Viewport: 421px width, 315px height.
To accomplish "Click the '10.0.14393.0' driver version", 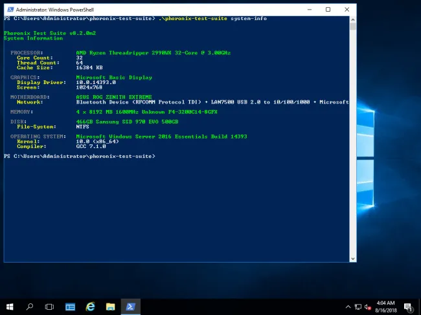I will 96,82.
